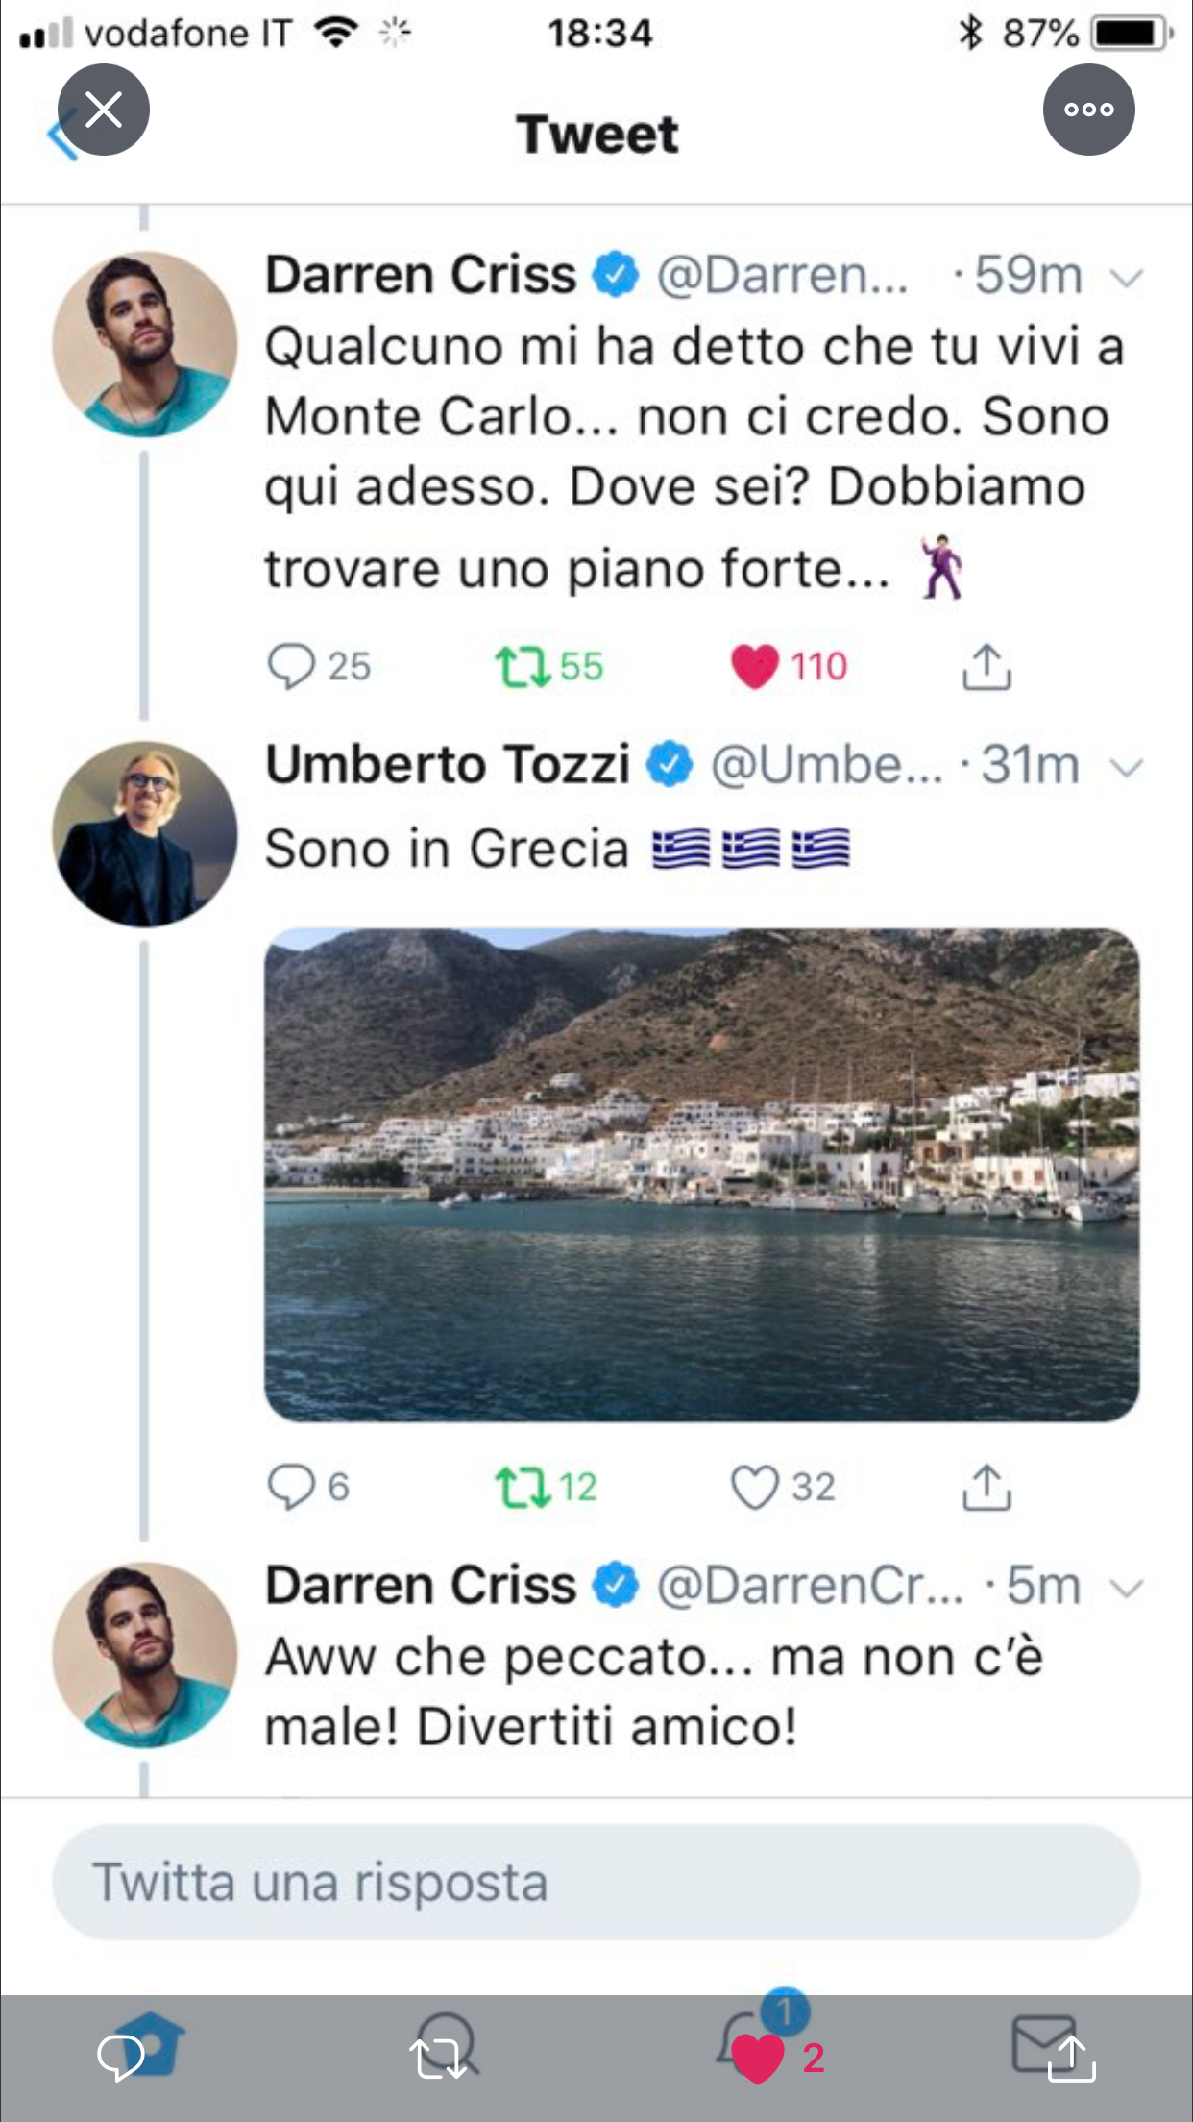Open the three-dot more options menu
Viewport: 1193px width, 2122px height.
[x=1088, y=110]
